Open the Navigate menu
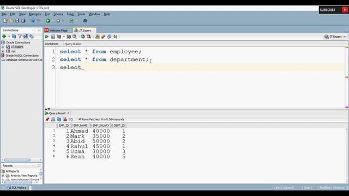 tap(35, 14)
